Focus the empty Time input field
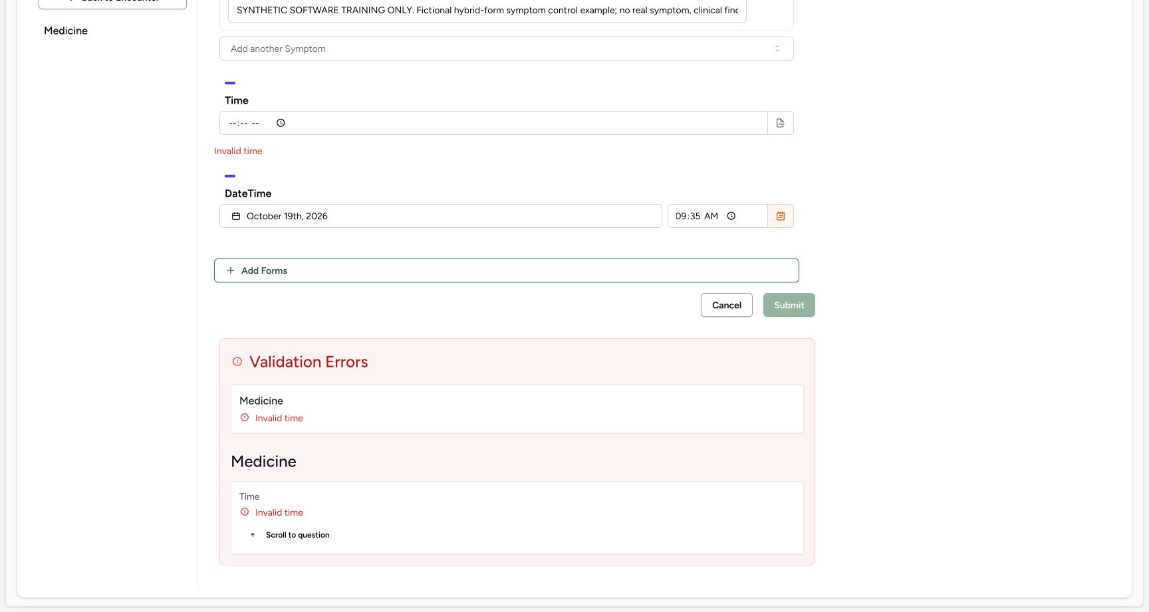1149x612 pixels. (493, 123)
